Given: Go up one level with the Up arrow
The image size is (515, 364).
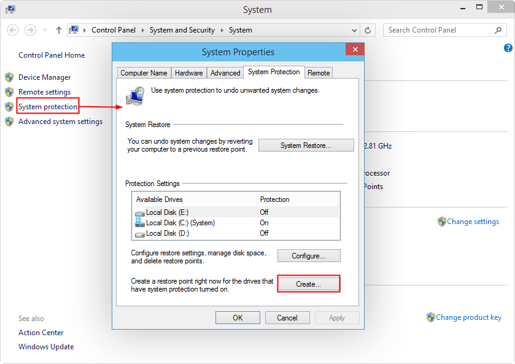Looking at the screenshot, I should [59, 30].
